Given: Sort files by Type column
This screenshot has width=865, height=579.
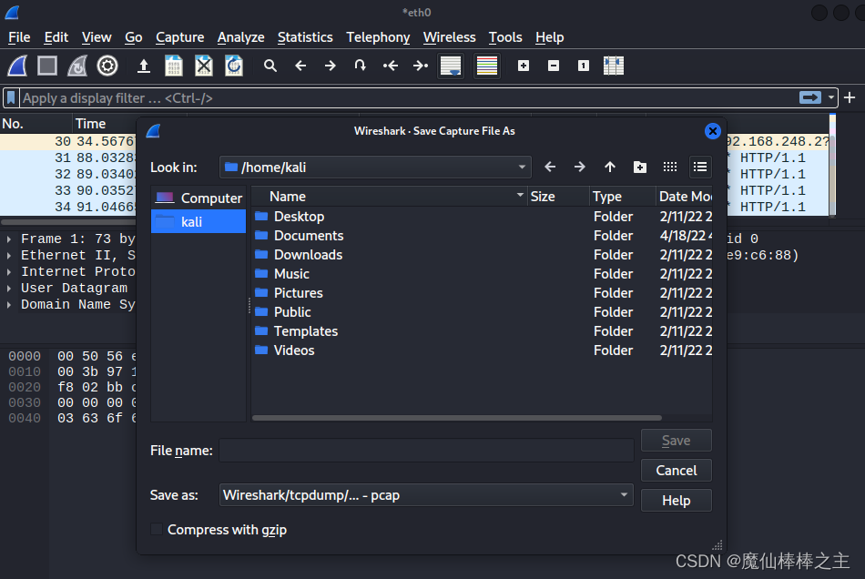Looking at the screenshot, I should pos(622,197).
